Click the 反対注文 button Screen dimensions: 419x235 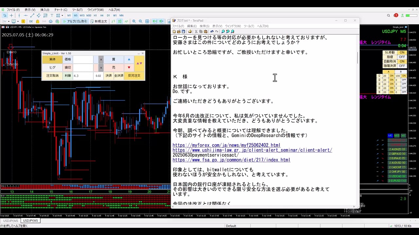[134, 76]
